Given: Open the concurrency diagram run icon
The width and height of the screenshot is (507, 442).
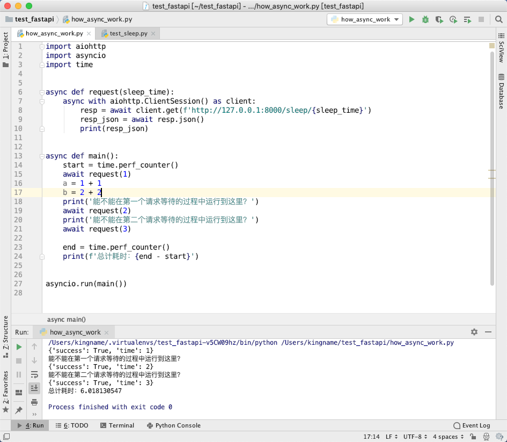Looking at the screenshot, I should click(467, 20).
